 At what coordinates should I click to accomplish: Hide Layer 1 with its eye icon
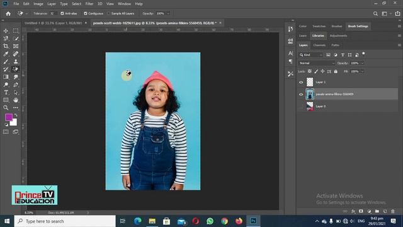coord(301,83)
